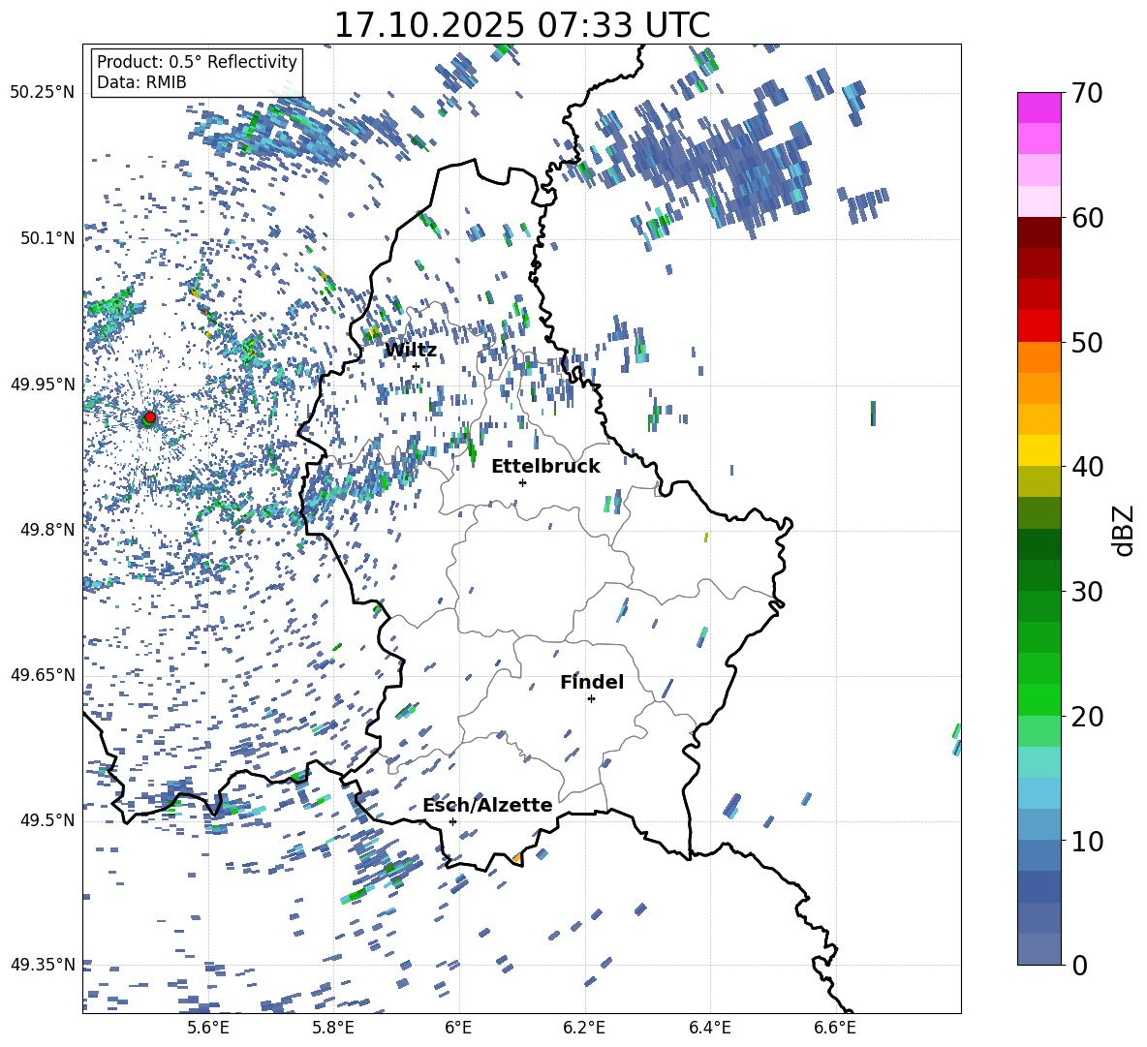Pick the magenta top swatch on colorbar

pos(1039,108)
